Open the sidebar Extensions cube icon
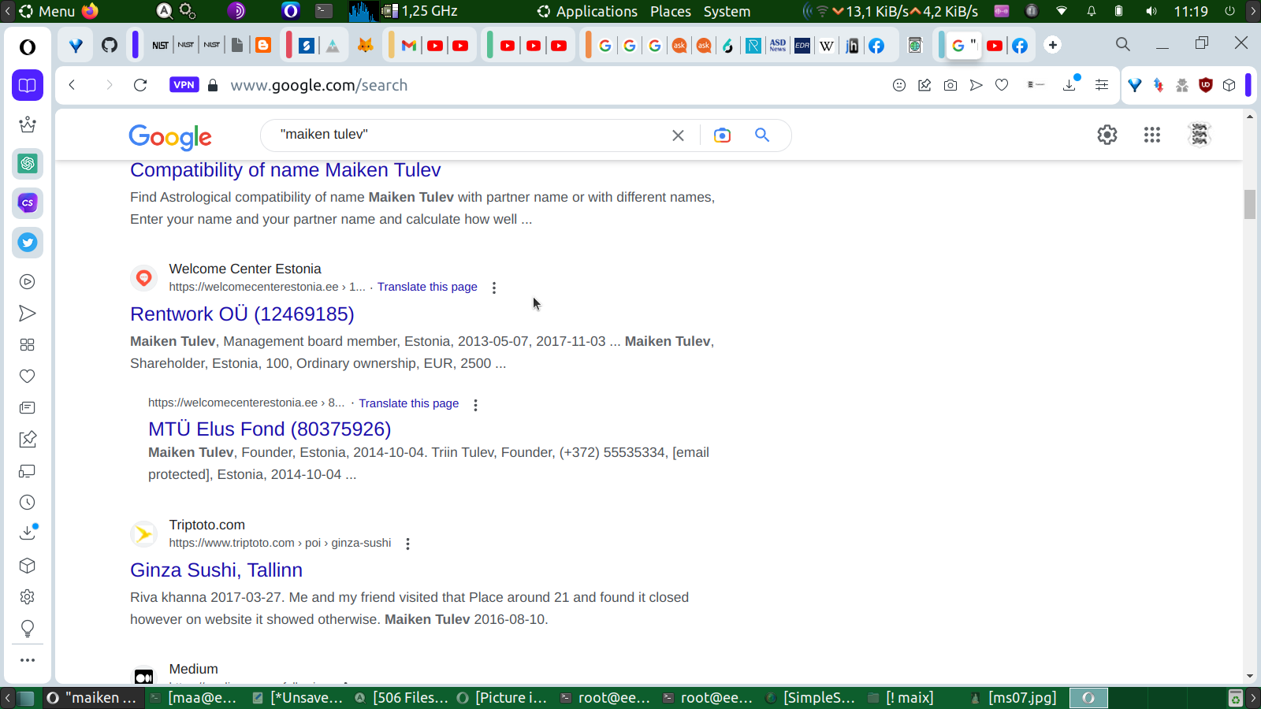The width and height of the screenshot is (1261, 709). point(28,566)
